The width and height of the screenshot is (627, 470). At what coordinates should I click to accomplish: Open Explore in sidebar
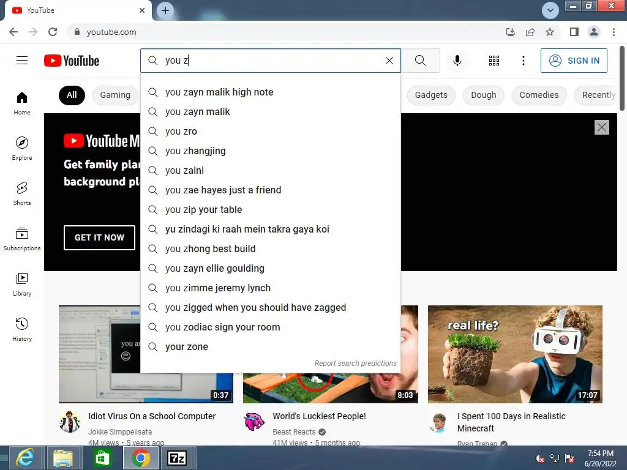(22, 149)
